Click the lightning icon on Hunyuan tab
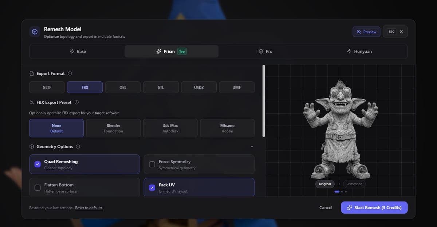Viewport: 437px width, 227px height. [x=349, y=52]
